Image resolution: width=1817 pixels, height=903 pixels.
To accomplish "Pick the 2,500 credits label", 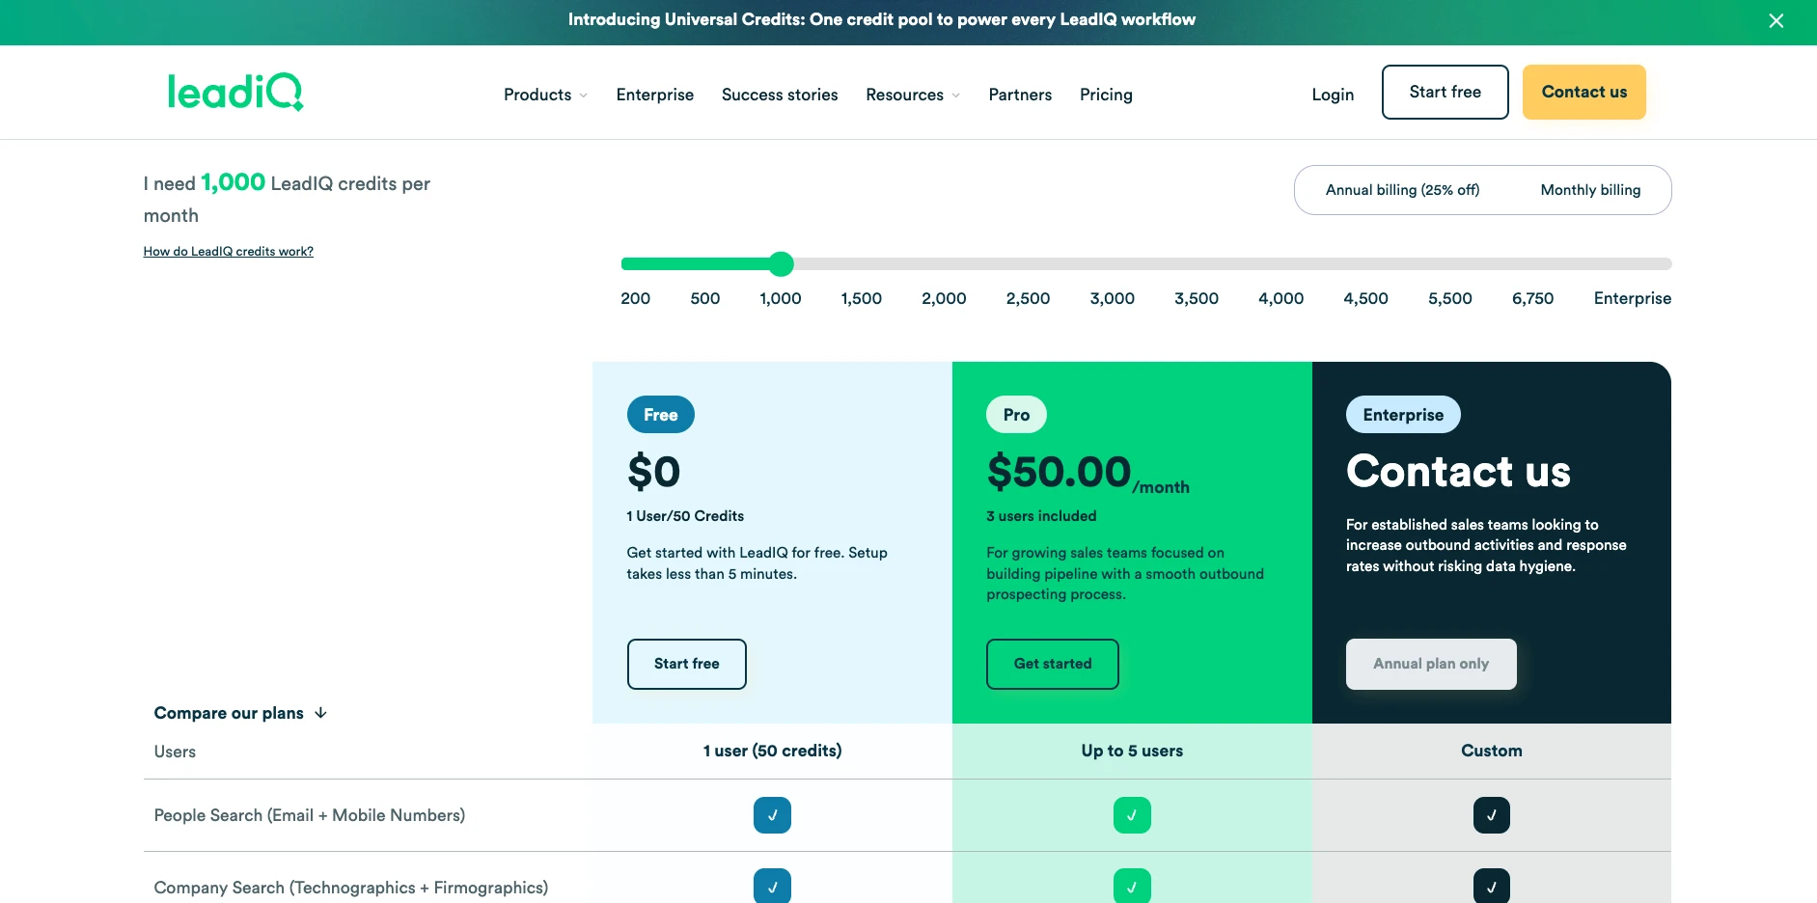I will 1028,298.
